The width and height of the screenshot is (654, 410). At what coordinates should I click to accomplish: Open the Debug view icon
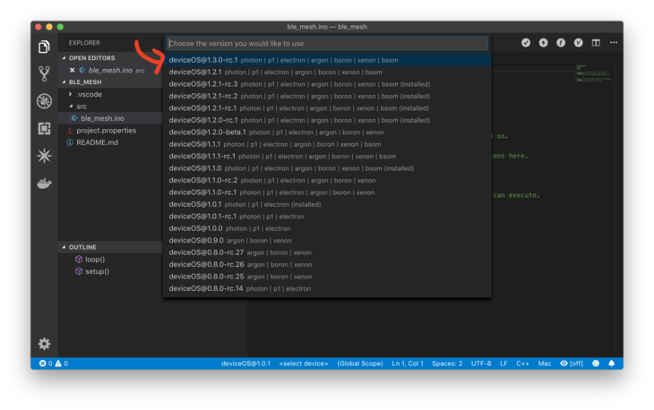[x=44, y=101]
